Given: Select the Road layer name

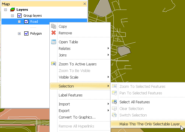Looking at the screenshot, I should click(34, 22).
